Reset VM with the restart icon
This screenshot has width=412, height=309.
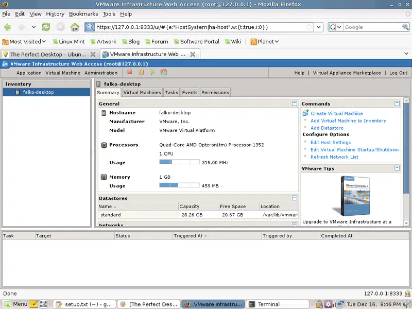pos(164,72)
